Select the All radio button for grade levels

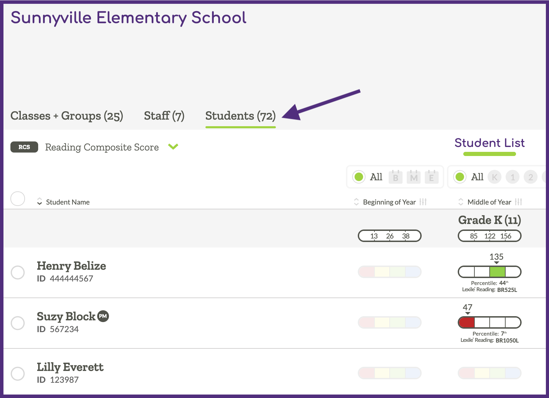click(460, 177)
